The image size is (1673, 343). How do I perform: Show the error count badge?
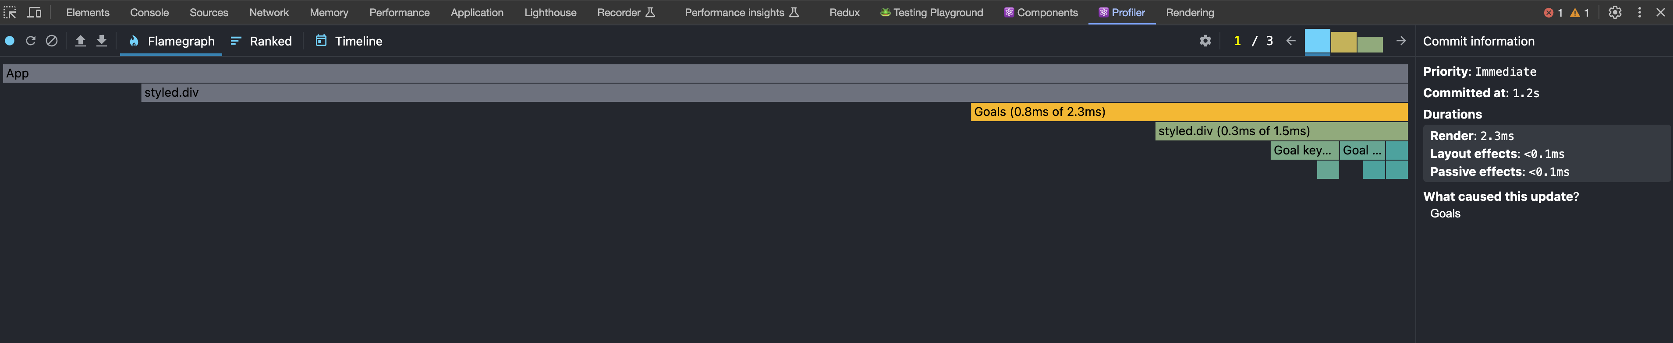tap(1553, 12)
